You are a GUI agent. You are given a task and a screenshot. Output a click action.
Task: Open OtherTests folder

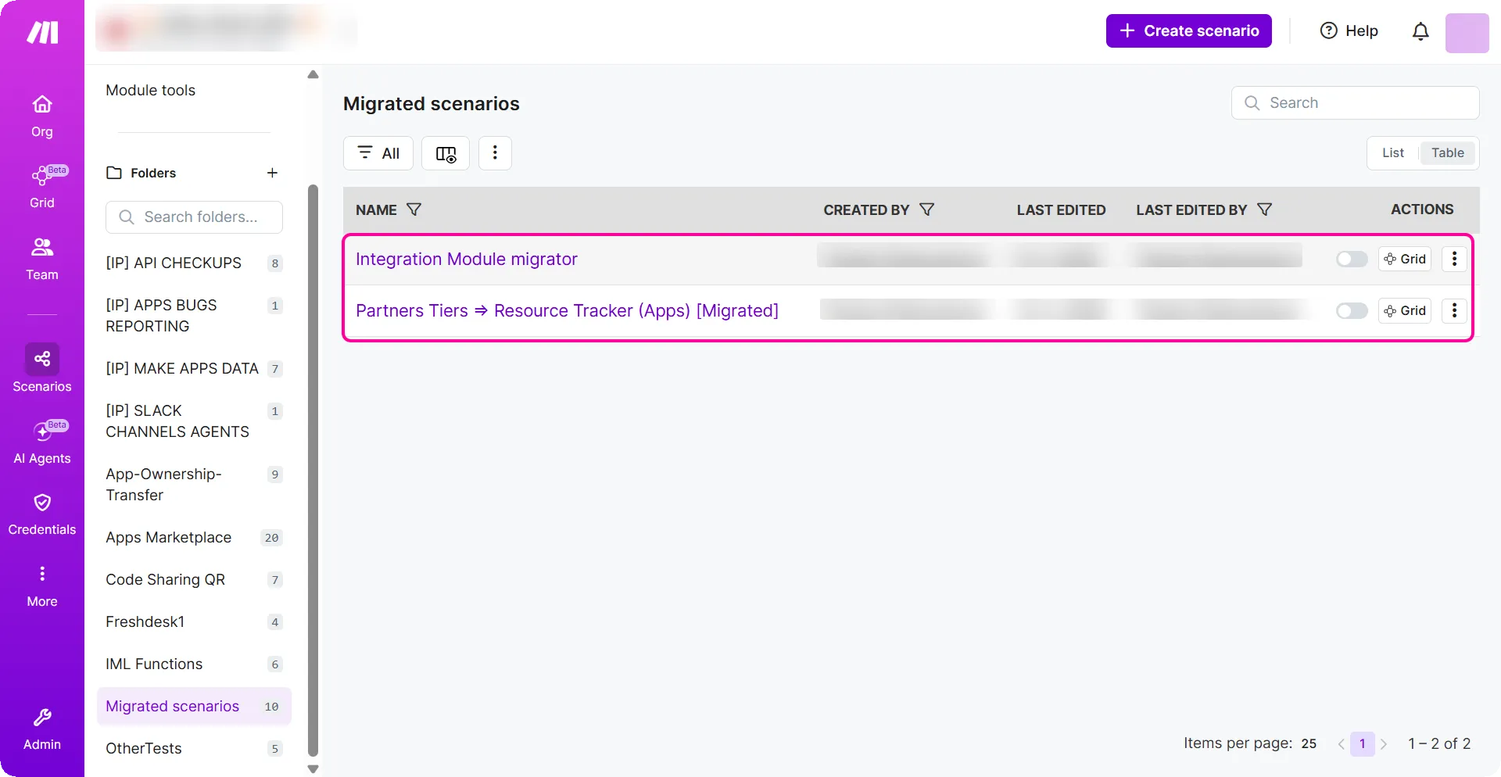(194, 748)
